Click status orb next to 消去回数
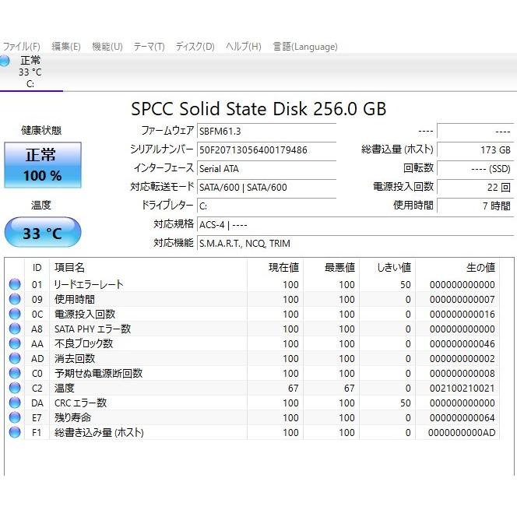This screenshot has height=517, width=517. point(15,359)
